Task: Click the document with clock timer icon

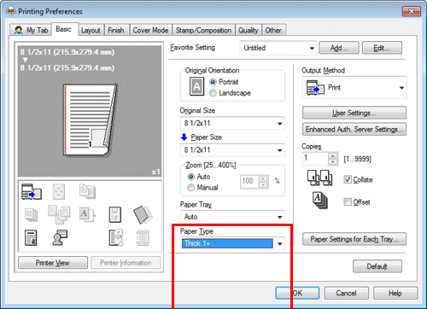Action: point(116,238)
